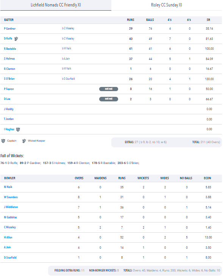Open bowler W Saunders link
This screenshot has width=223, height=276.
(x=11, y=197)
